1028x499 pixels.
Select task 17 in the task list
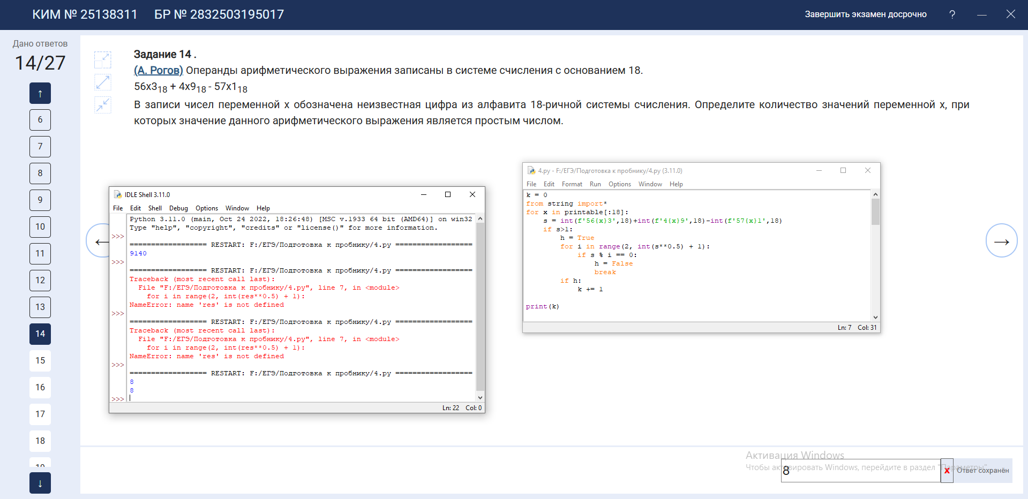[x=40, y=414]
